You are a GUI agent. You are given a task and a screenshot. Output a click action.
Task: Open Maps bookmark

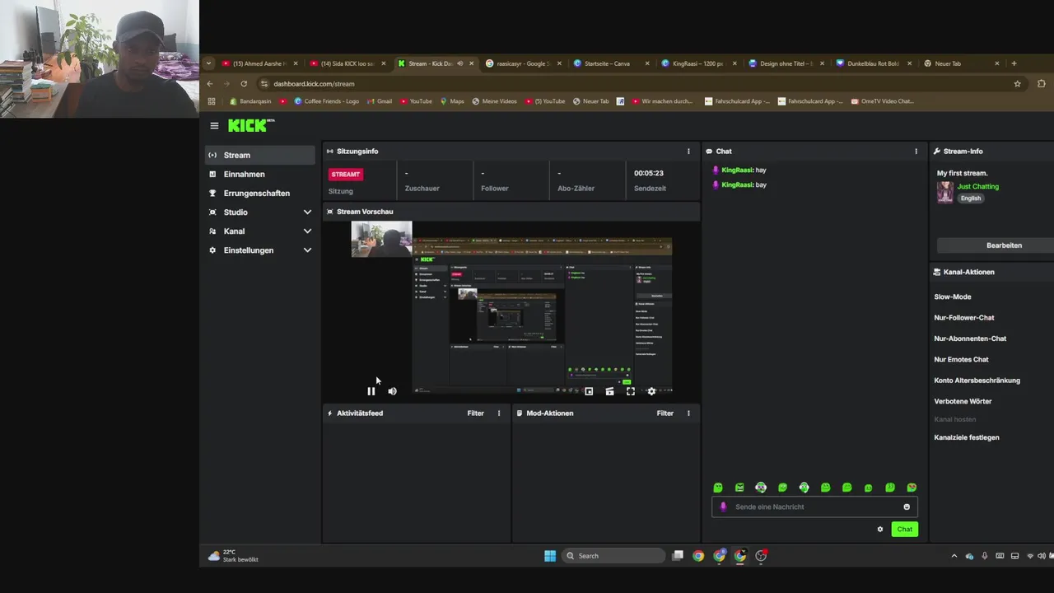pos(452,101)
